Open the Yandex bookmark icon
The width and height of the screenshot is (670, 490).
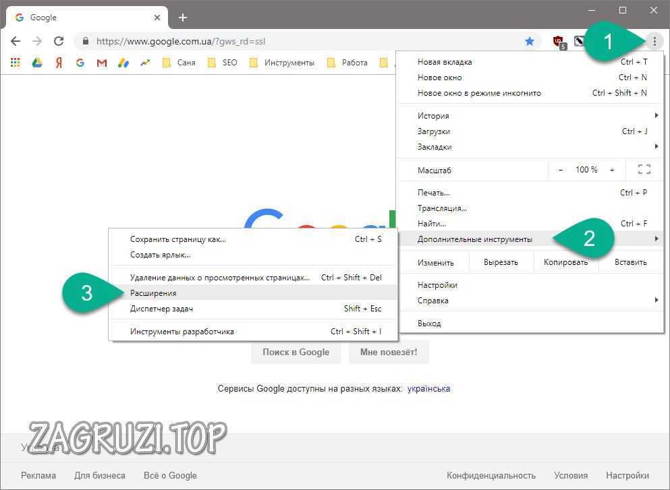point(59,63)
